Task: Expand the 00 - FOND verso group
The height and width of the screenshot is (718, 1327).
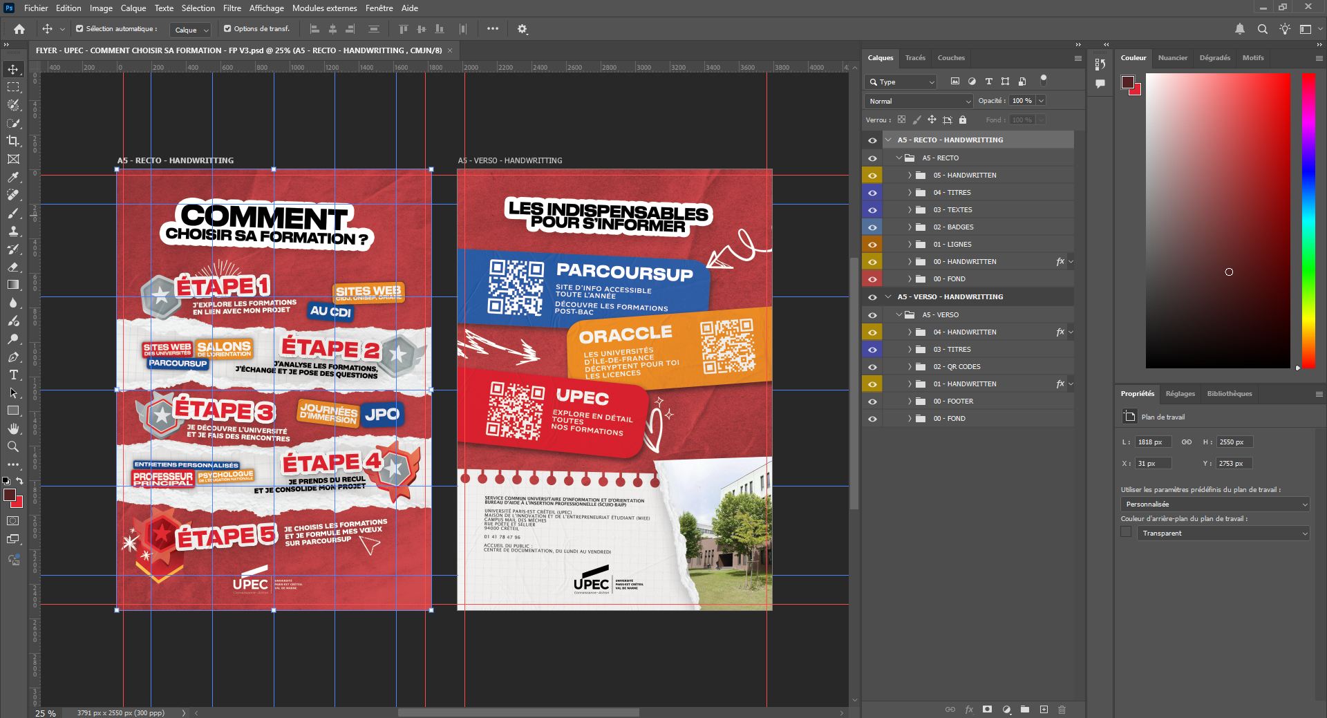Action: point(910,419)
